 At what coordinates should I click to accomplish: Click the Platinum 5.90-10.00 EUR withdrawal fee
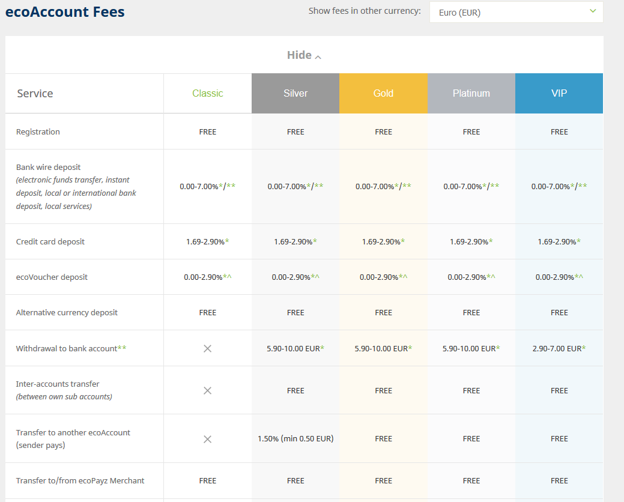click(x=471, y=349)
